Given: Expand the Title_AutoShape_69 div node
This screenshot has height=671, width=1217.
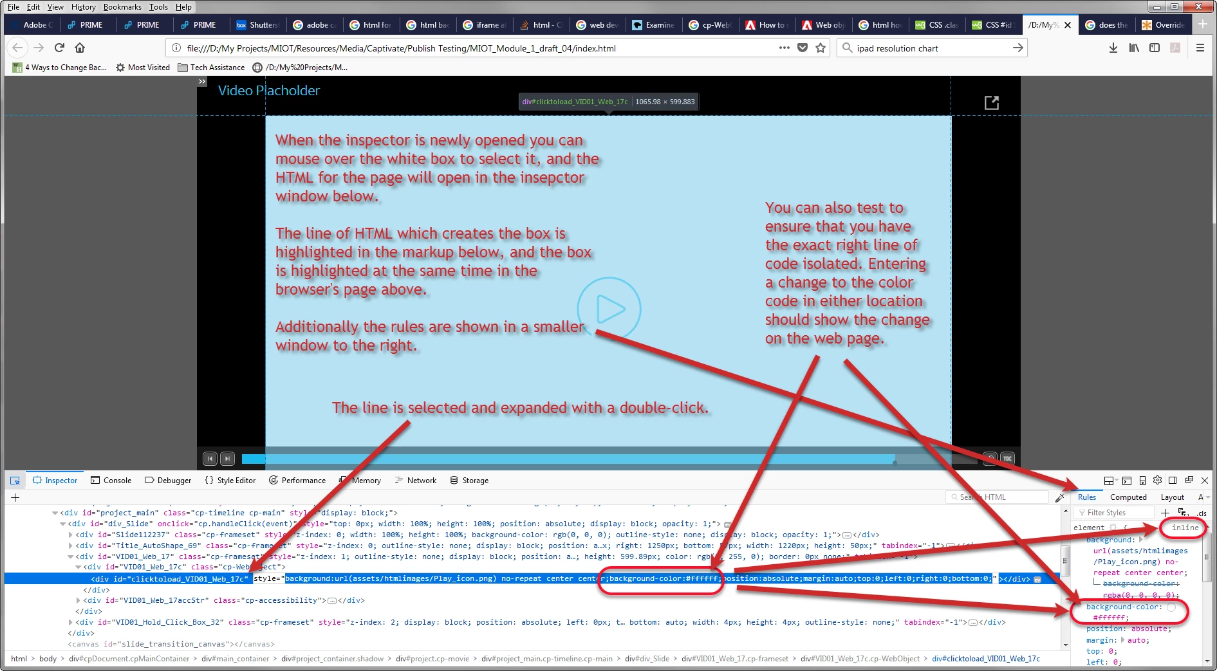Looking at the screenshot, I should coord(71,546).
